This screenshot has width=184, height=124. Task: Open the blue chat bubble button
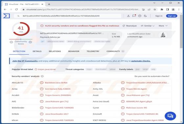pyautogui.click(x=170, y=116)
